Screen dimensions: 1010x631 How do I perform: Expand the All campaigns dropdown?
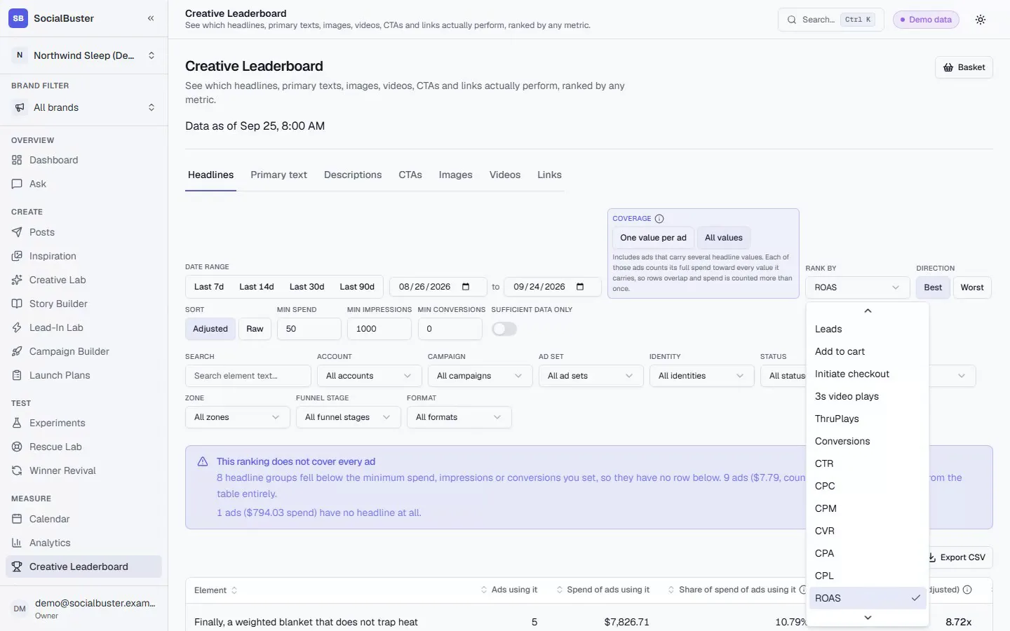pyautogui.click(x=480, y=376)
